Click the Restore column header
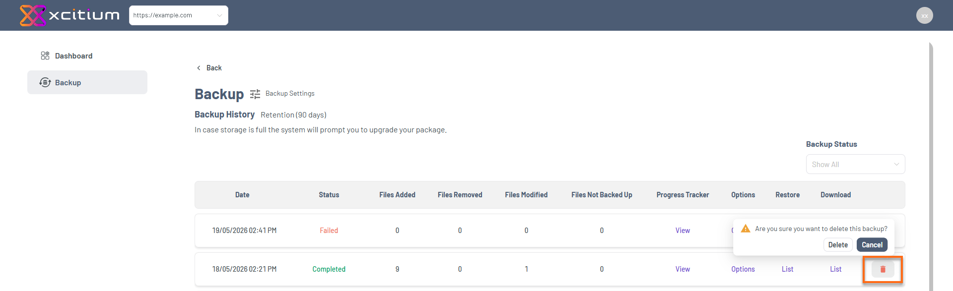953x291 pixels. click(787, 195)
